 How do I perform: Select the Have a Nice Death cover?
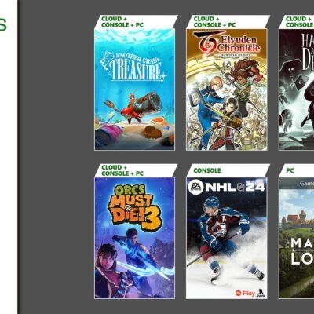point(297,89)
